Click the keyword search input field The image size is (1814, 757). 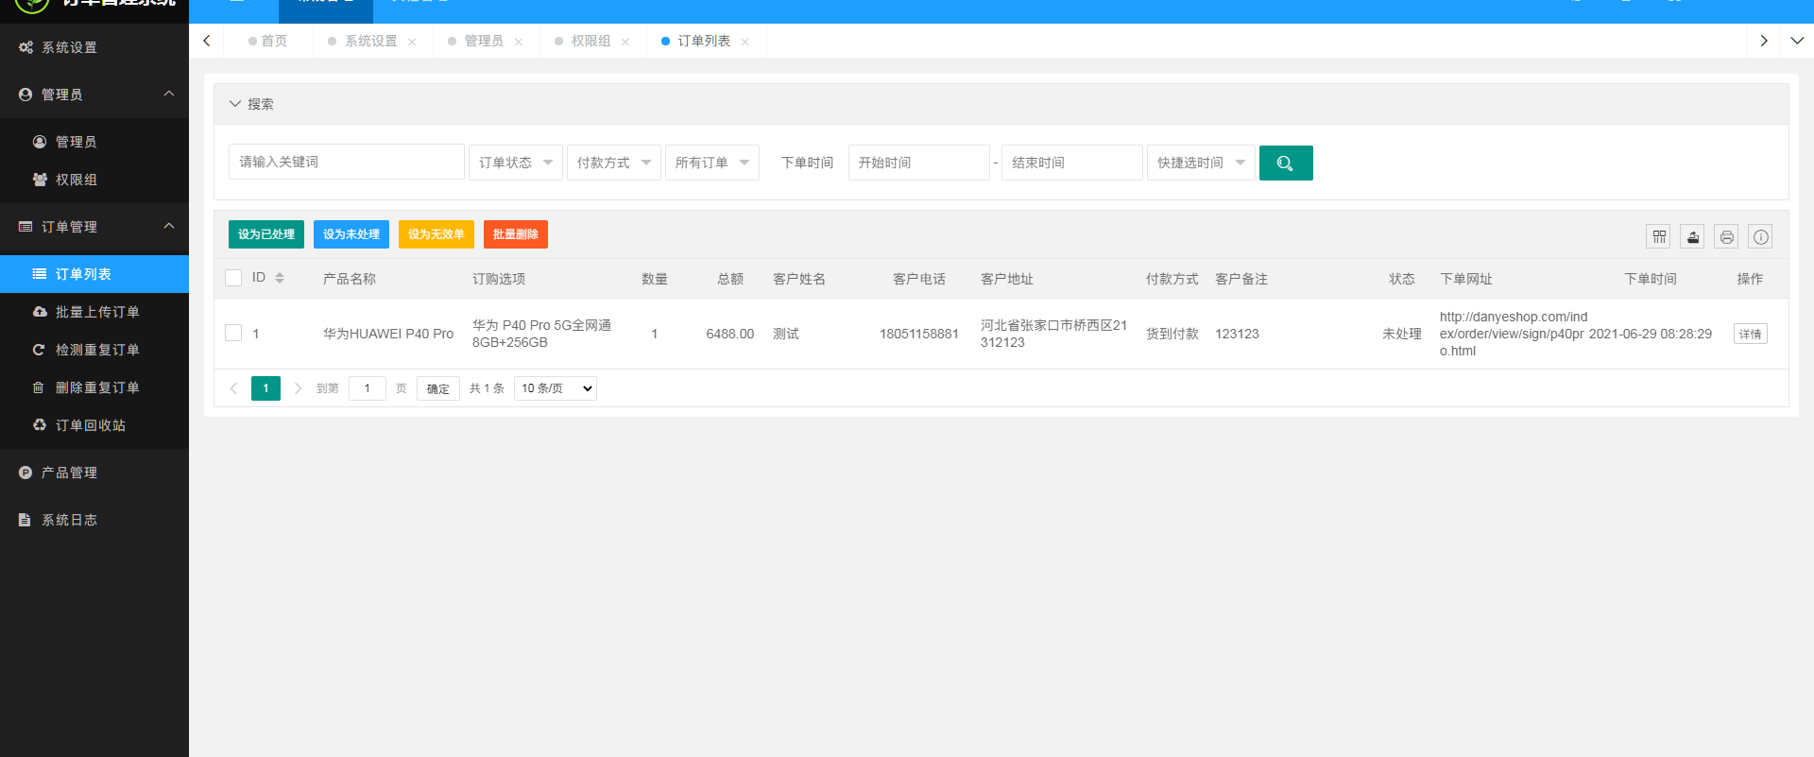(346, 162)
